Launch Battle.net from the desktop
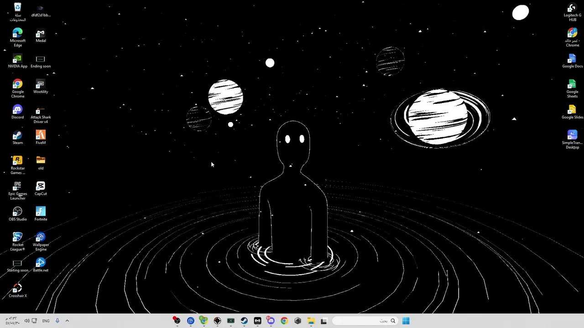Image resolution: width=584 pixels, height=328 pixels. click(x=41, y=266)
